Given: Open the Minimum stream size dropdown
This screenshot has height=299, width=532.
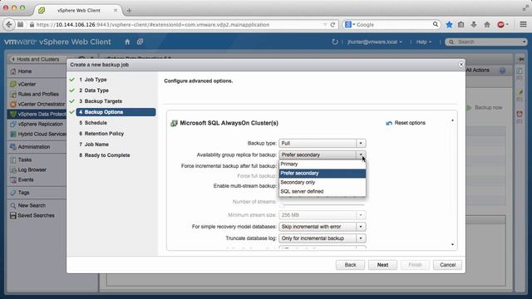Looking at the screenshot, I should pos(361,215).
